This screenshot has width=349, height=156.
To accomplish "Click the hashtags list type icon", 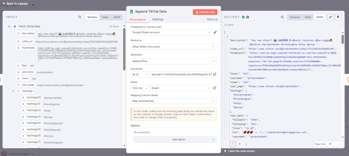I will pos(18,91).
